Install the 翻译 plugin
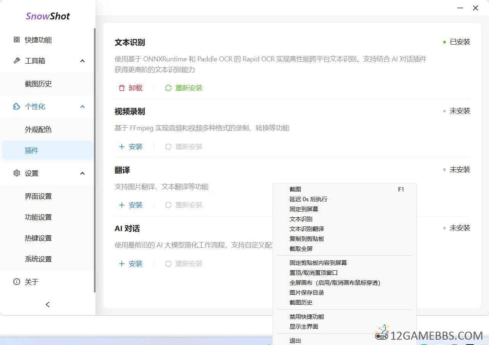The height and width of the screenshot is (345, 489). (131, 205)
